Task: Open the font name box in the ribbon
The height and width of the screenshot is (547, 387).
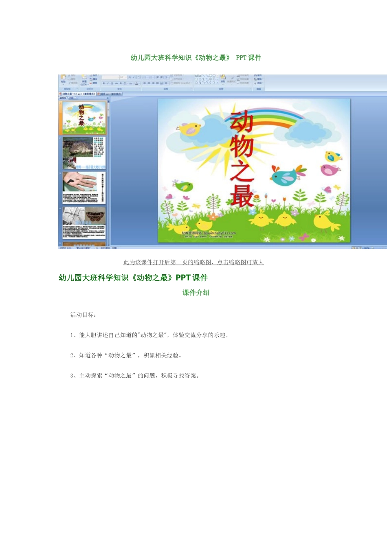Action: [110, 77]
